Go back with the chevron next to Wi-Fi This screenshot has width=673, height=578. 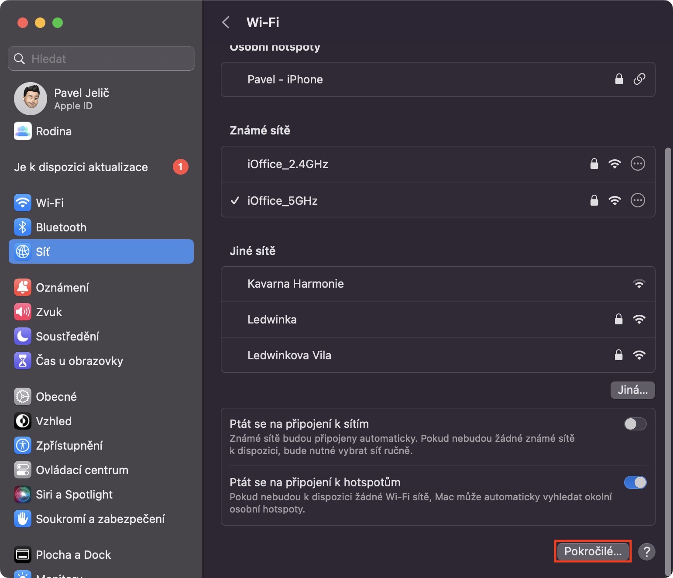tap(226, 22)
